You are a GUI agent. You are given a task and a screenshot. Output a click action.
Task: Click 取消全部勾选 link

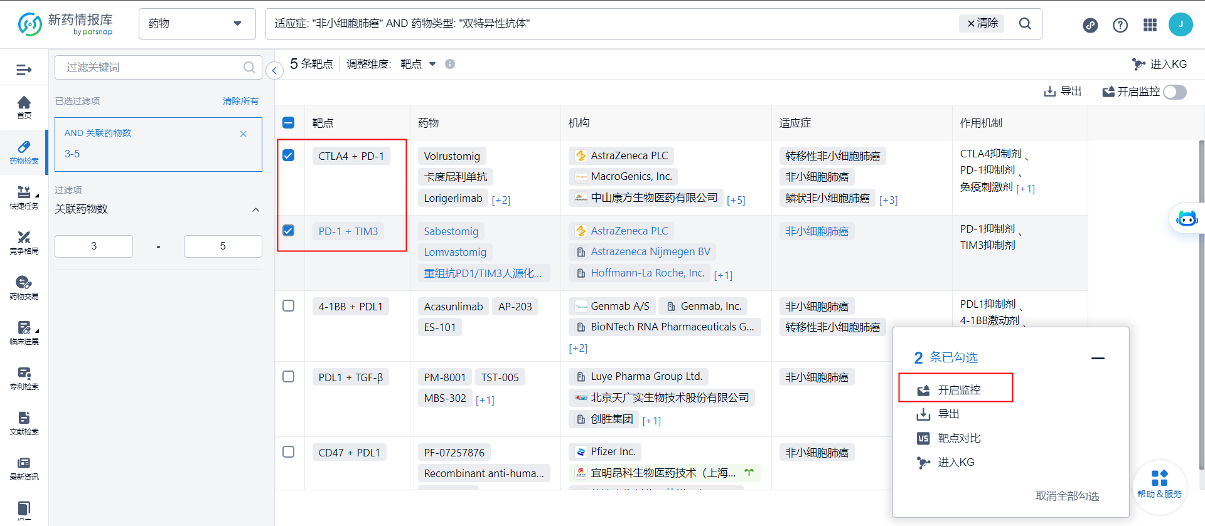coord(1067,496)
